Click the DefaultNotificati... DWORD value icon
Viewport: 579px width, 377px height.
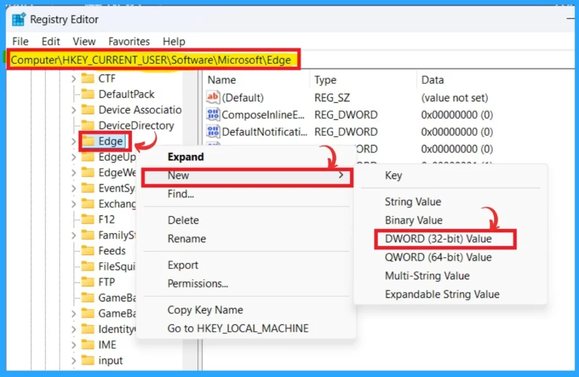[213, 132]
